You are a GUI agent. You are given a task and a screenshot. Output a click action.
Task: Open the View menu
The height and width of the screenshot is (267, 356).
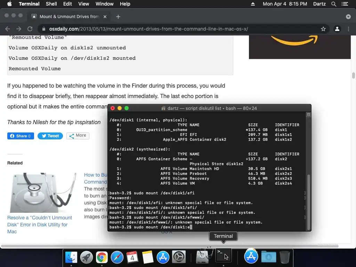(x=83, y=4)
